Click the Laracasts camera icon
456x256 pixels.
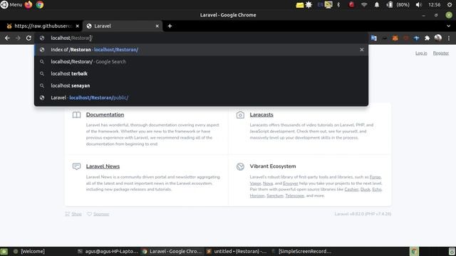click(240, 115)
